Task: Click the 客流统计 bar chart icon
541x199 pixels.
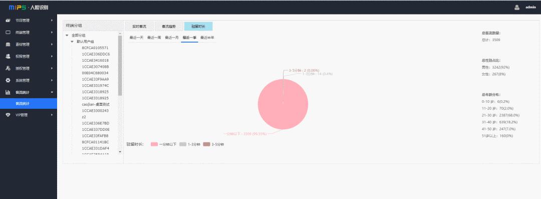Action: [x=8, y=92]
